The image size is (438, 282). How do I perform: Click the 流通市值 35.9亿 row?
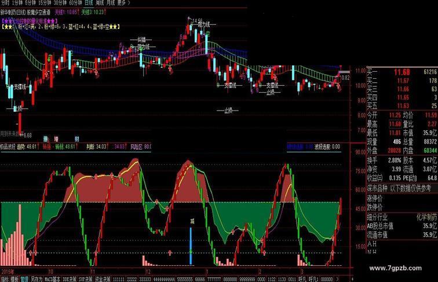[402, 235]
